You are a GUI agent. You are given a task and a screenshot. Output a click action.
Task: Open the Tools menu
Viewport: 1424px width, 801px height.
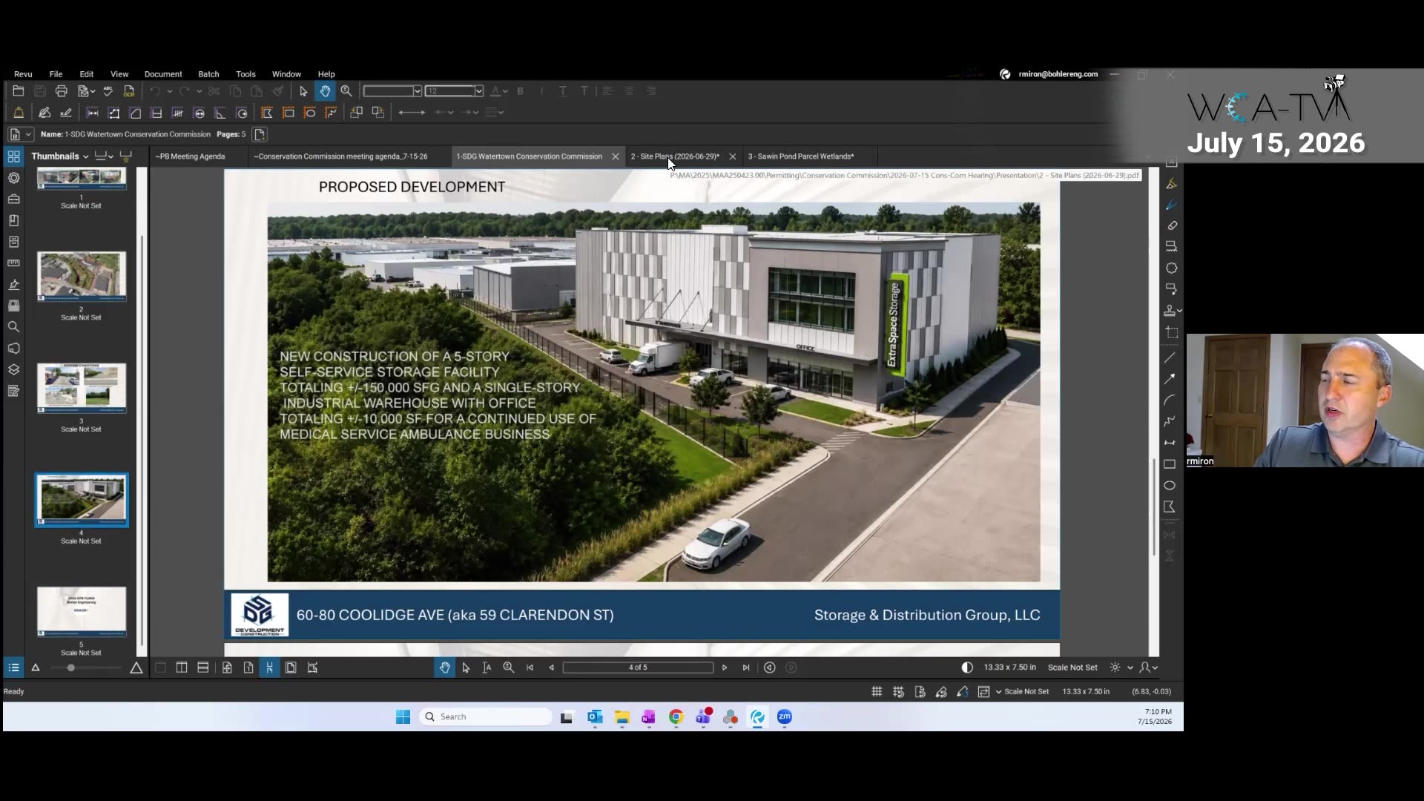pyautogui.click(x=245, y=74)
